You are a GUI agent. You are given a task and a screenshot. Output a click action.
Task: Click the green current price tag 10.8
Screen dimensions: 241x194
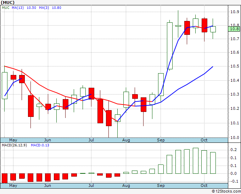[234, 29]
